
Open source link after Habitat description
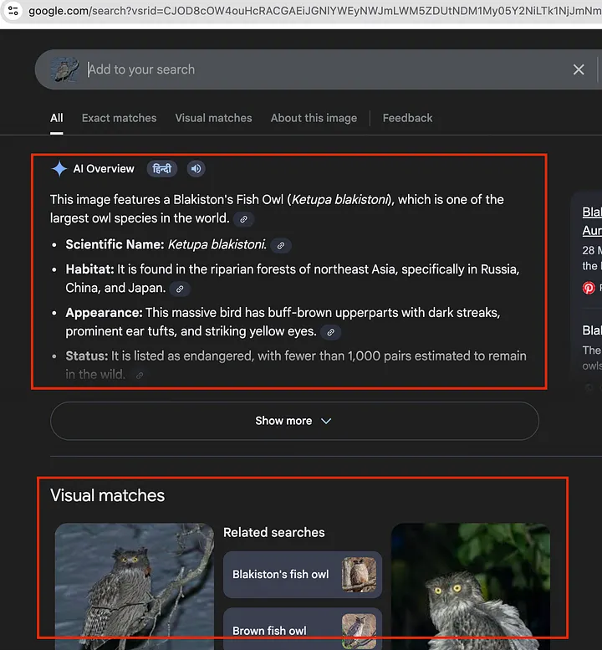click(180, 289)
